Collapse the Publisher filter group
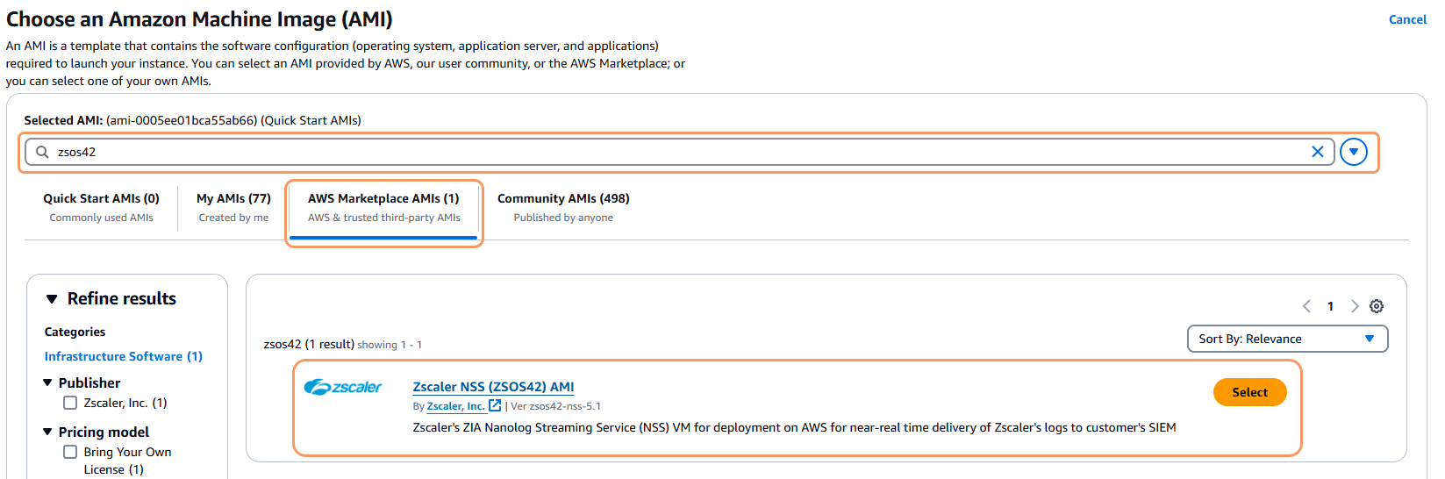Image resolution: width=1445 pixels, height=479 pixels. (48, 382)
